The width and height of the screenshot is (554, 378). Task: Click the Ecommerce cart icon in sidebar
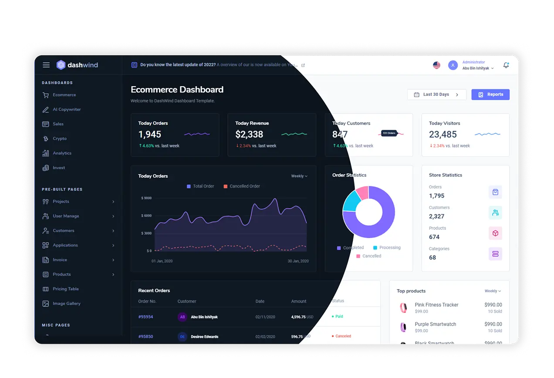[45, 95]
